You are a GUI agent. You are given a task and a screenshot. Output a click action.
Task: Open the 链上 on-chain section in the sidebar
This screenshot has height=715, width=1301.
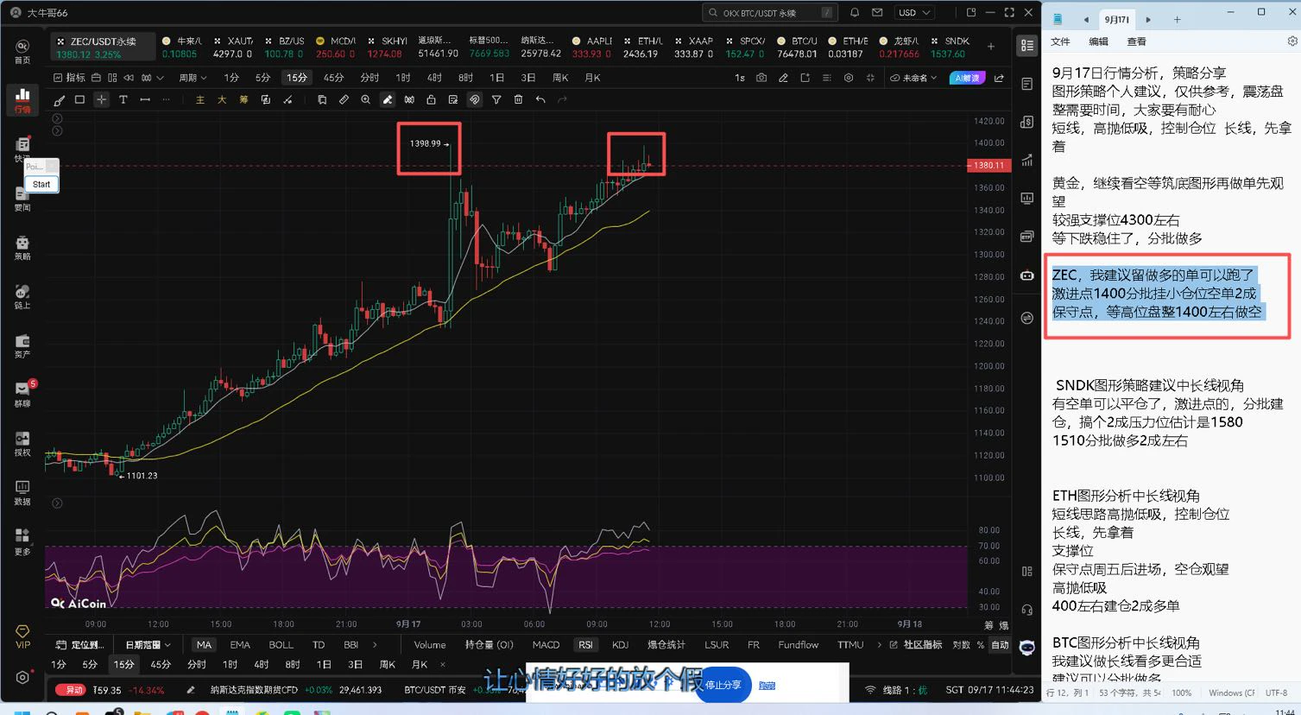pos(22,296)
